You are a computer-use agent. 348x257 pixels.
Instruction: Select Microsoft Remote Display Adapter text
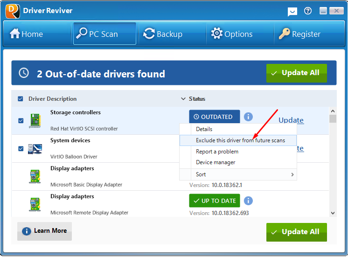tap(89, 213)
